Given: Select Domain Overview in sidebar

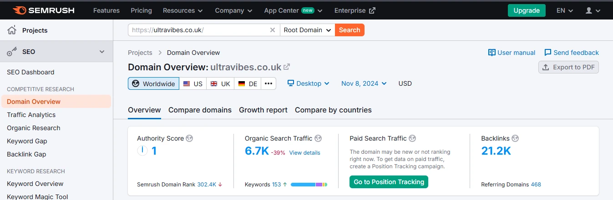Looking at the screenshot, I should pyautogui.click(x=56, y=102).
